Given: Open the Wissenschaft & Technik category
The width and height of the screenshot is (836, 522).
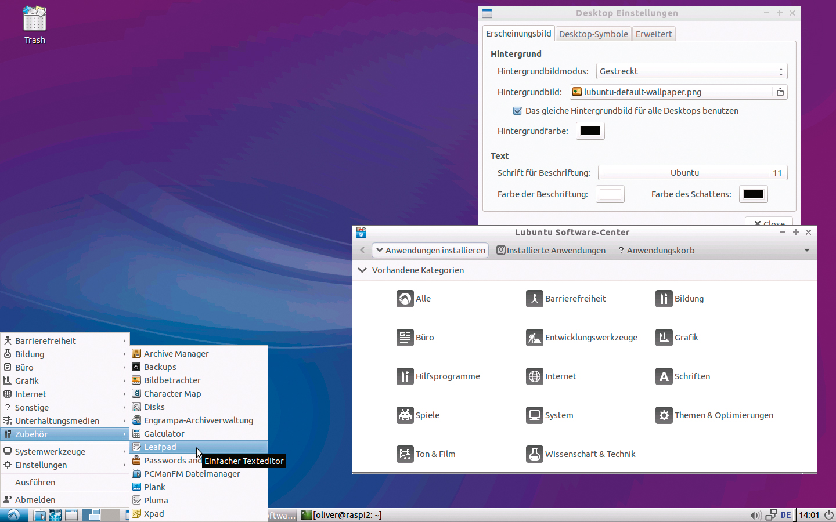Looking at the screenshot, I should [x=581, y=454].
